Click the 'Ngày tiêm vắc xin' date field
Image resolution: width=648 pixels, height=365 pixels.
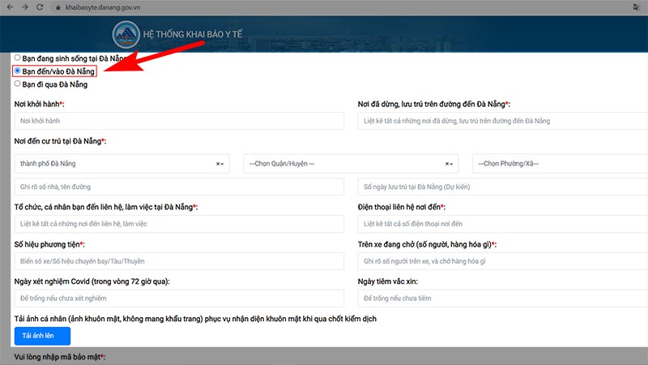point(502,298)
